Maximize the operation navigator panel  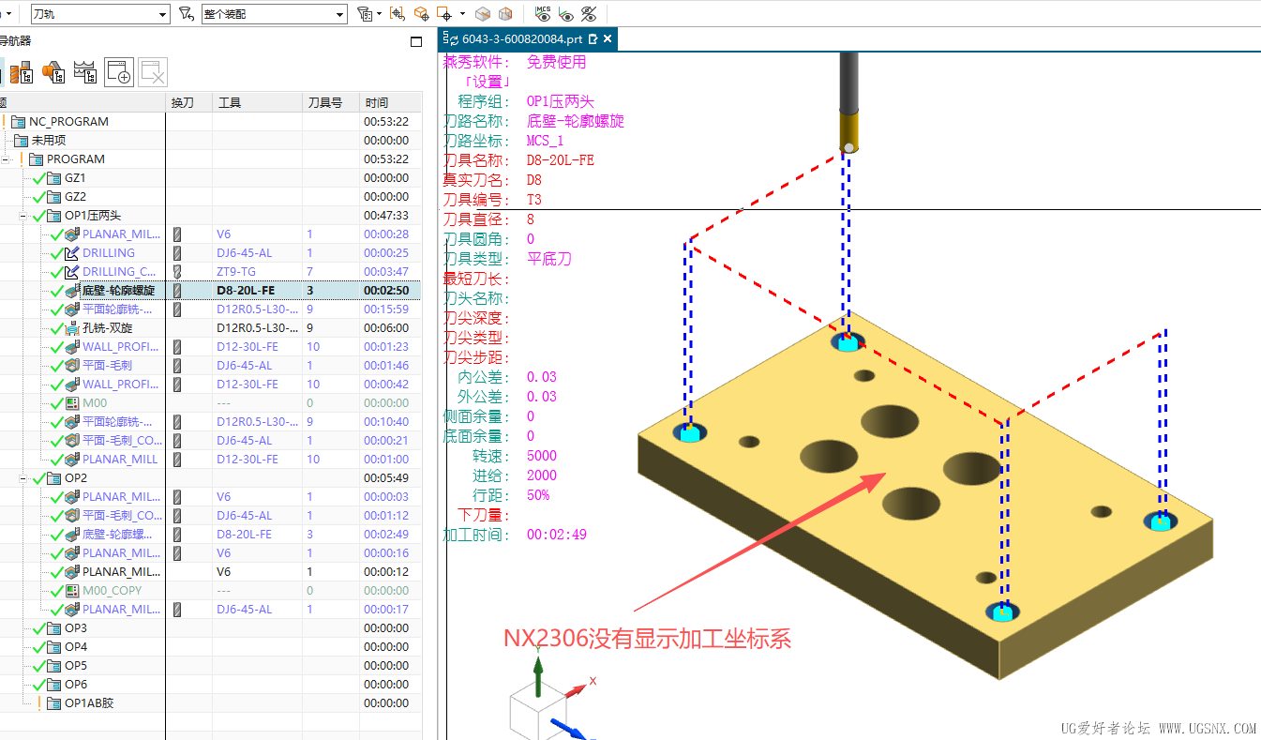pos(416,41)
